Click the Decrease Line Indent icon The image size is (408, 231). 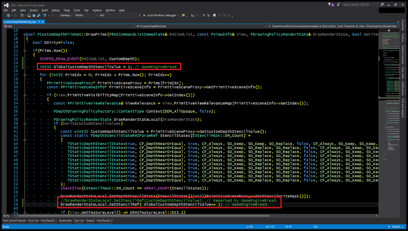click(x=203, y=15)
